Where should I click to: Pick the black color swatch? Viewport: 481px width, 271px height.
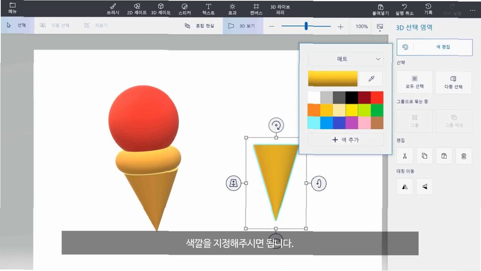pos(352,97)
